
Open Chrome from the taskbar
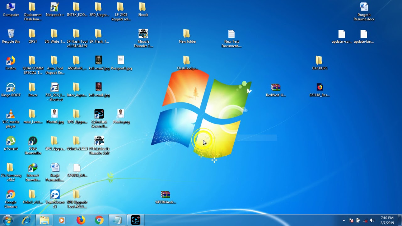[99, 220]
